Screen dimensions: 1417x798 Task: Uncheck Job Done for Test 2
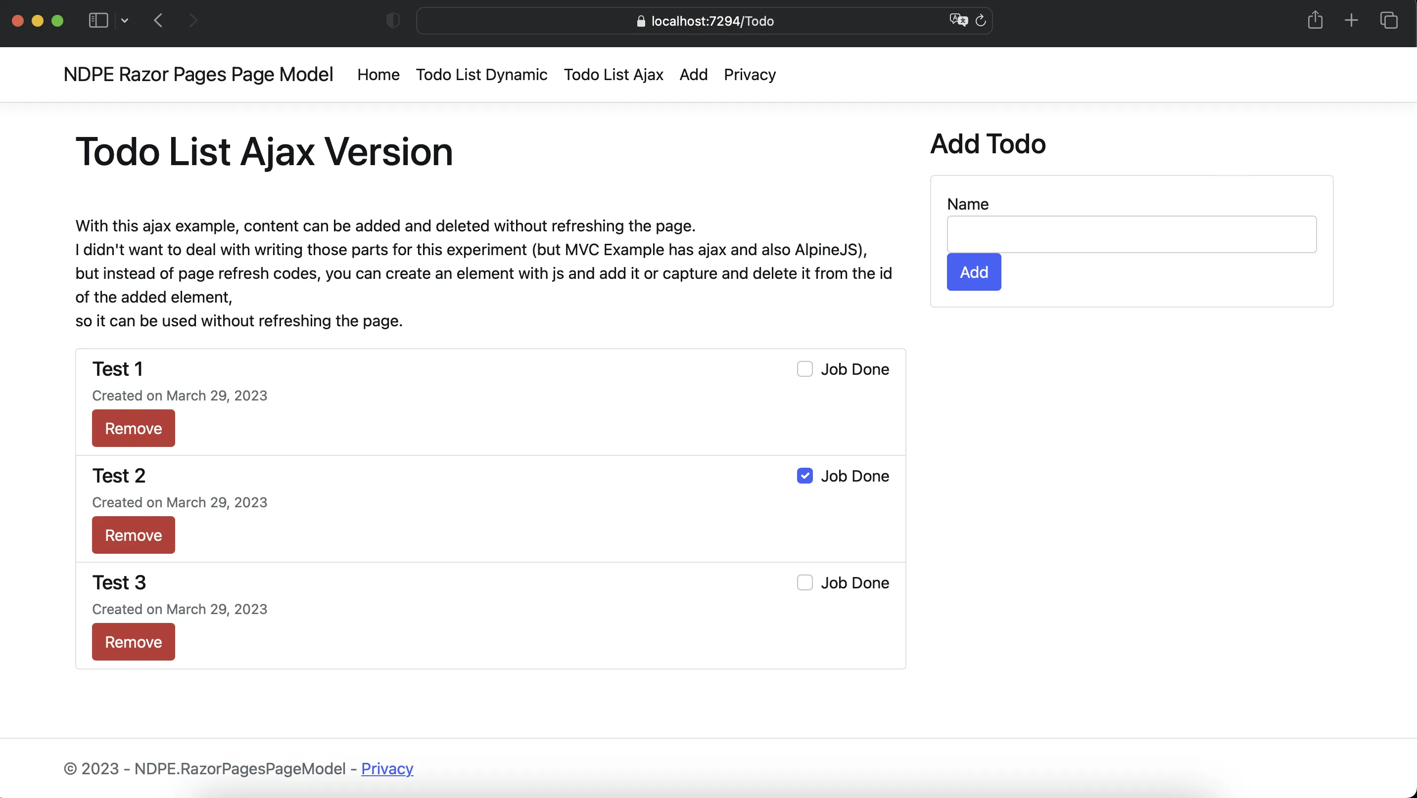tap(805, 476)
